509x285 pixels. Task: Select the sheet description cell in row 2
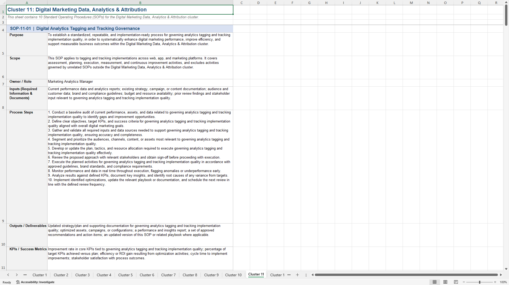click(x=120, y=17)
